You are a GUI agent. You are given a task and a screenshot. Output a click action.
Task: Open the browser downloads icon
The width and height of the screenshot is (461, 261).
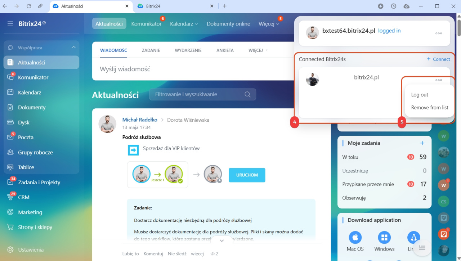coord(381,6)
